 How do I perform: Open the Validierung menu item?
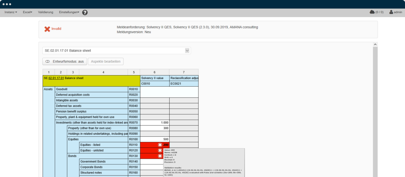coord(46,12)
